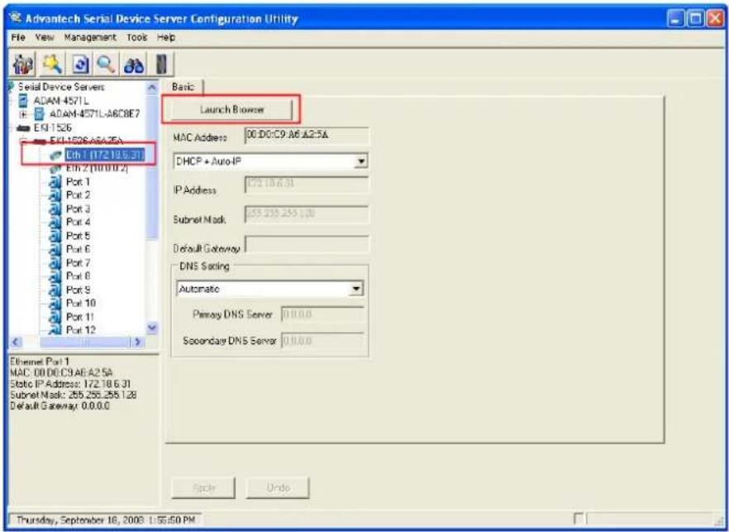Screen dimensions: 729x532
Task: Click the MAC Address field
Action: tap(306, 136)
